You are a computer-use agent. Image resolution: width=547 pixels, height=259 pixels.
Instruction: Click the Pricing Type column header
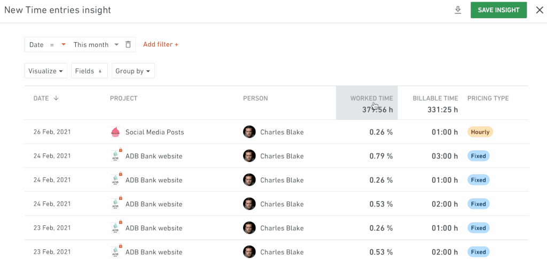[488, 98]
